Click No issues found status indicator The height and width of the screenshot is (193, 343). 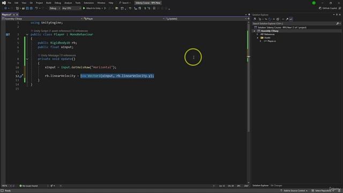pyautogui.click(x=28, y=186)
